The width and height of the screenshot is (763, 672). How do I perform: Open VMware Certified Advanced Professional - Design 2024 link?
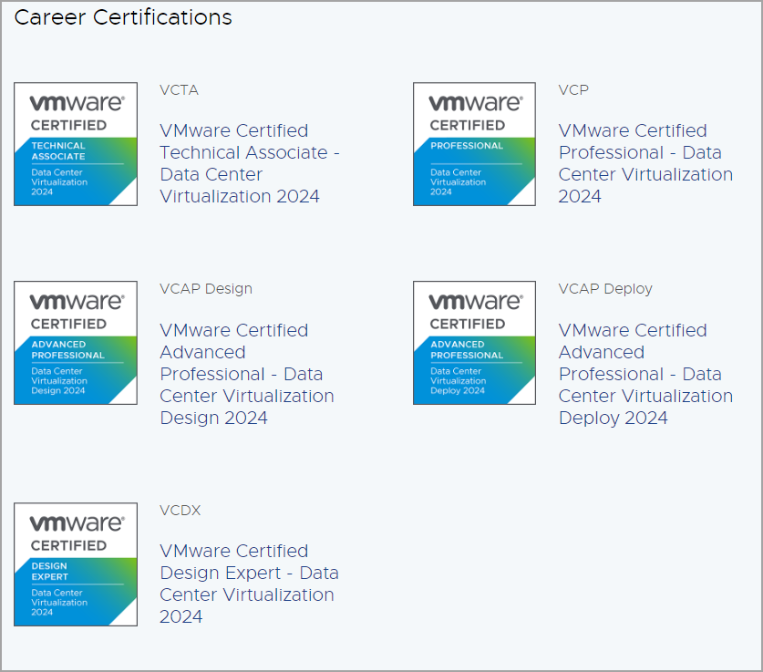[x=246, y=374]
